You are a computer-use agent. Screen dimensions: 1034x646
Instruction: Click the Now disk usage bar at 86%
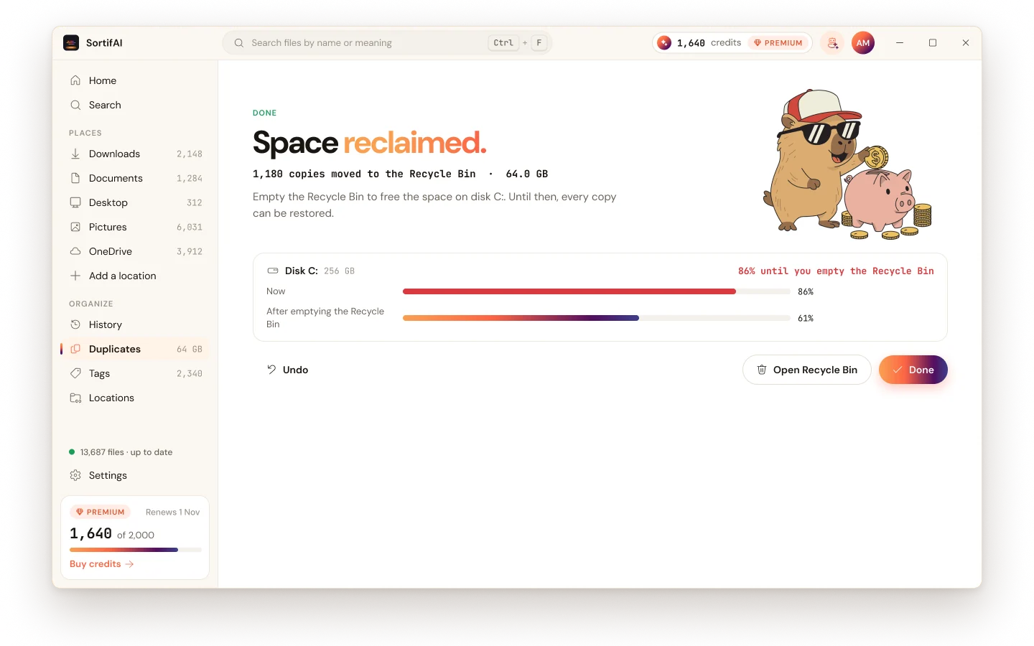coord(597,291)
